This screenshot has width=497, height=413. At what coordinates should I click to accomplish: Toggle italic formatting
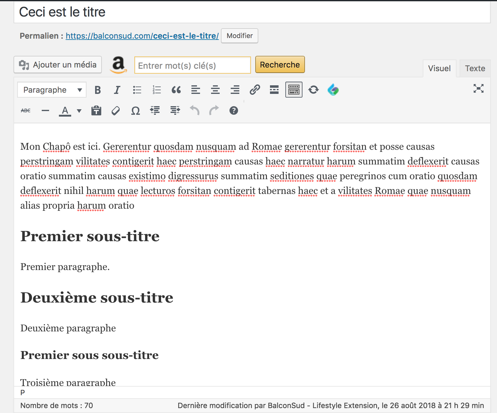117,90
